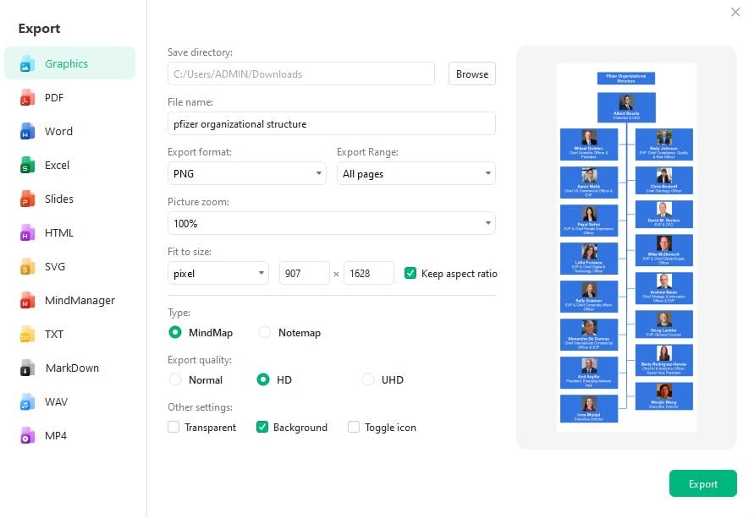
Task: Set export quality to Normal
Action: click(x=175, y=379)
